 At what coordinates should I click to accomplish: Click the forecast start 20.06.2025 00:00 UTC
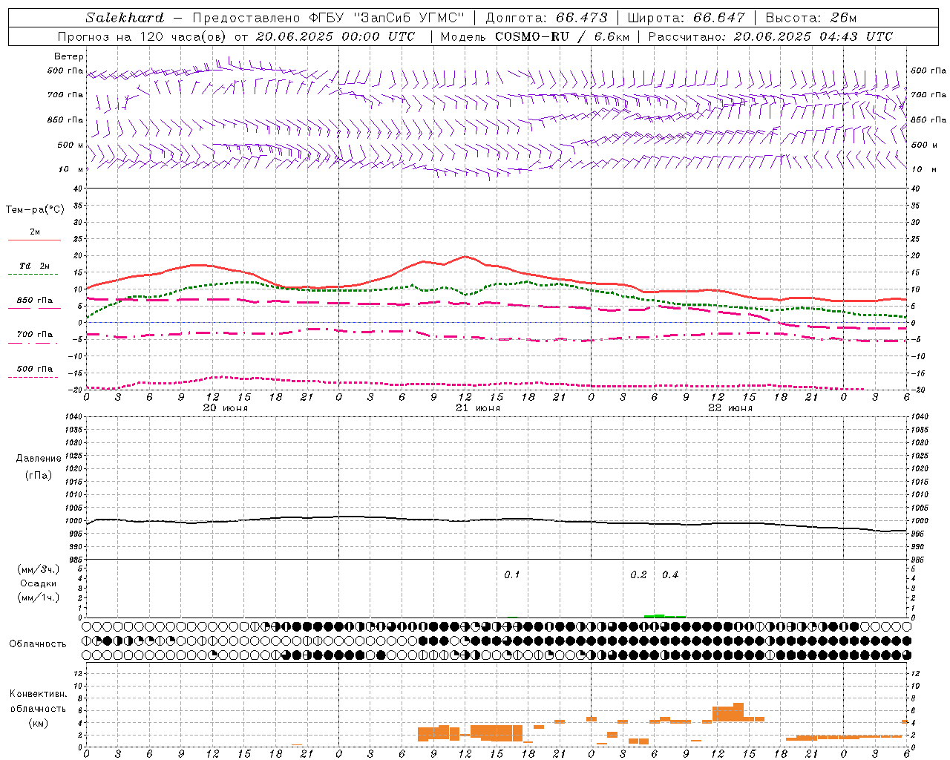point(335,36)
